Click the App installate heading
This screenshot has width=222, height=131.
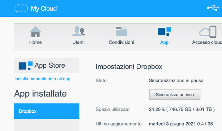(41, 94)
